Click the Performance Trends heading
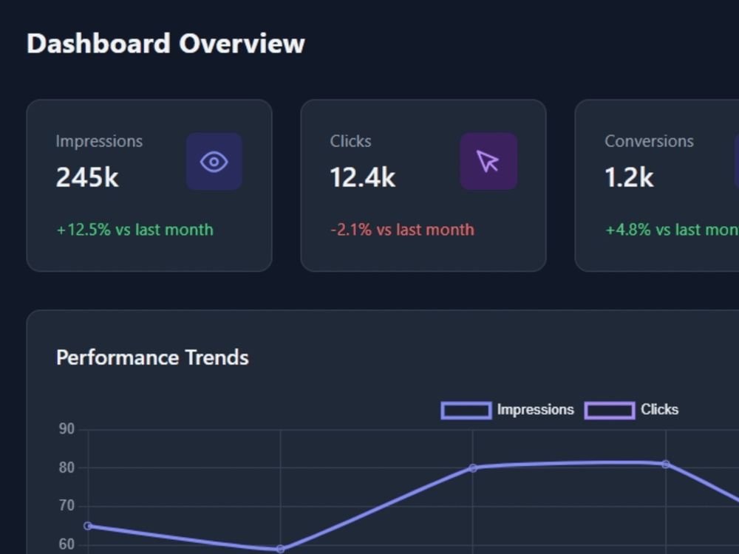Screen dimensions: 739x554 click(x=152, y=358)
